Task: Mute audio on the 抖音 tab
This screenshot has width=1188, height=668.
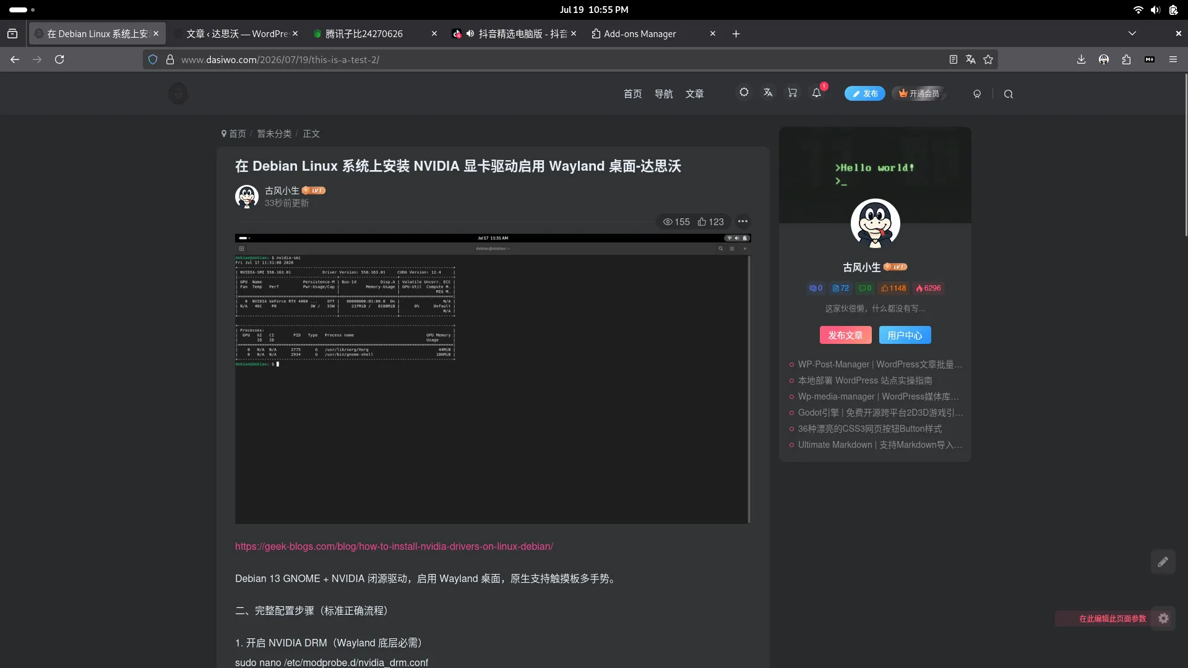Action: tap(470, 34)
